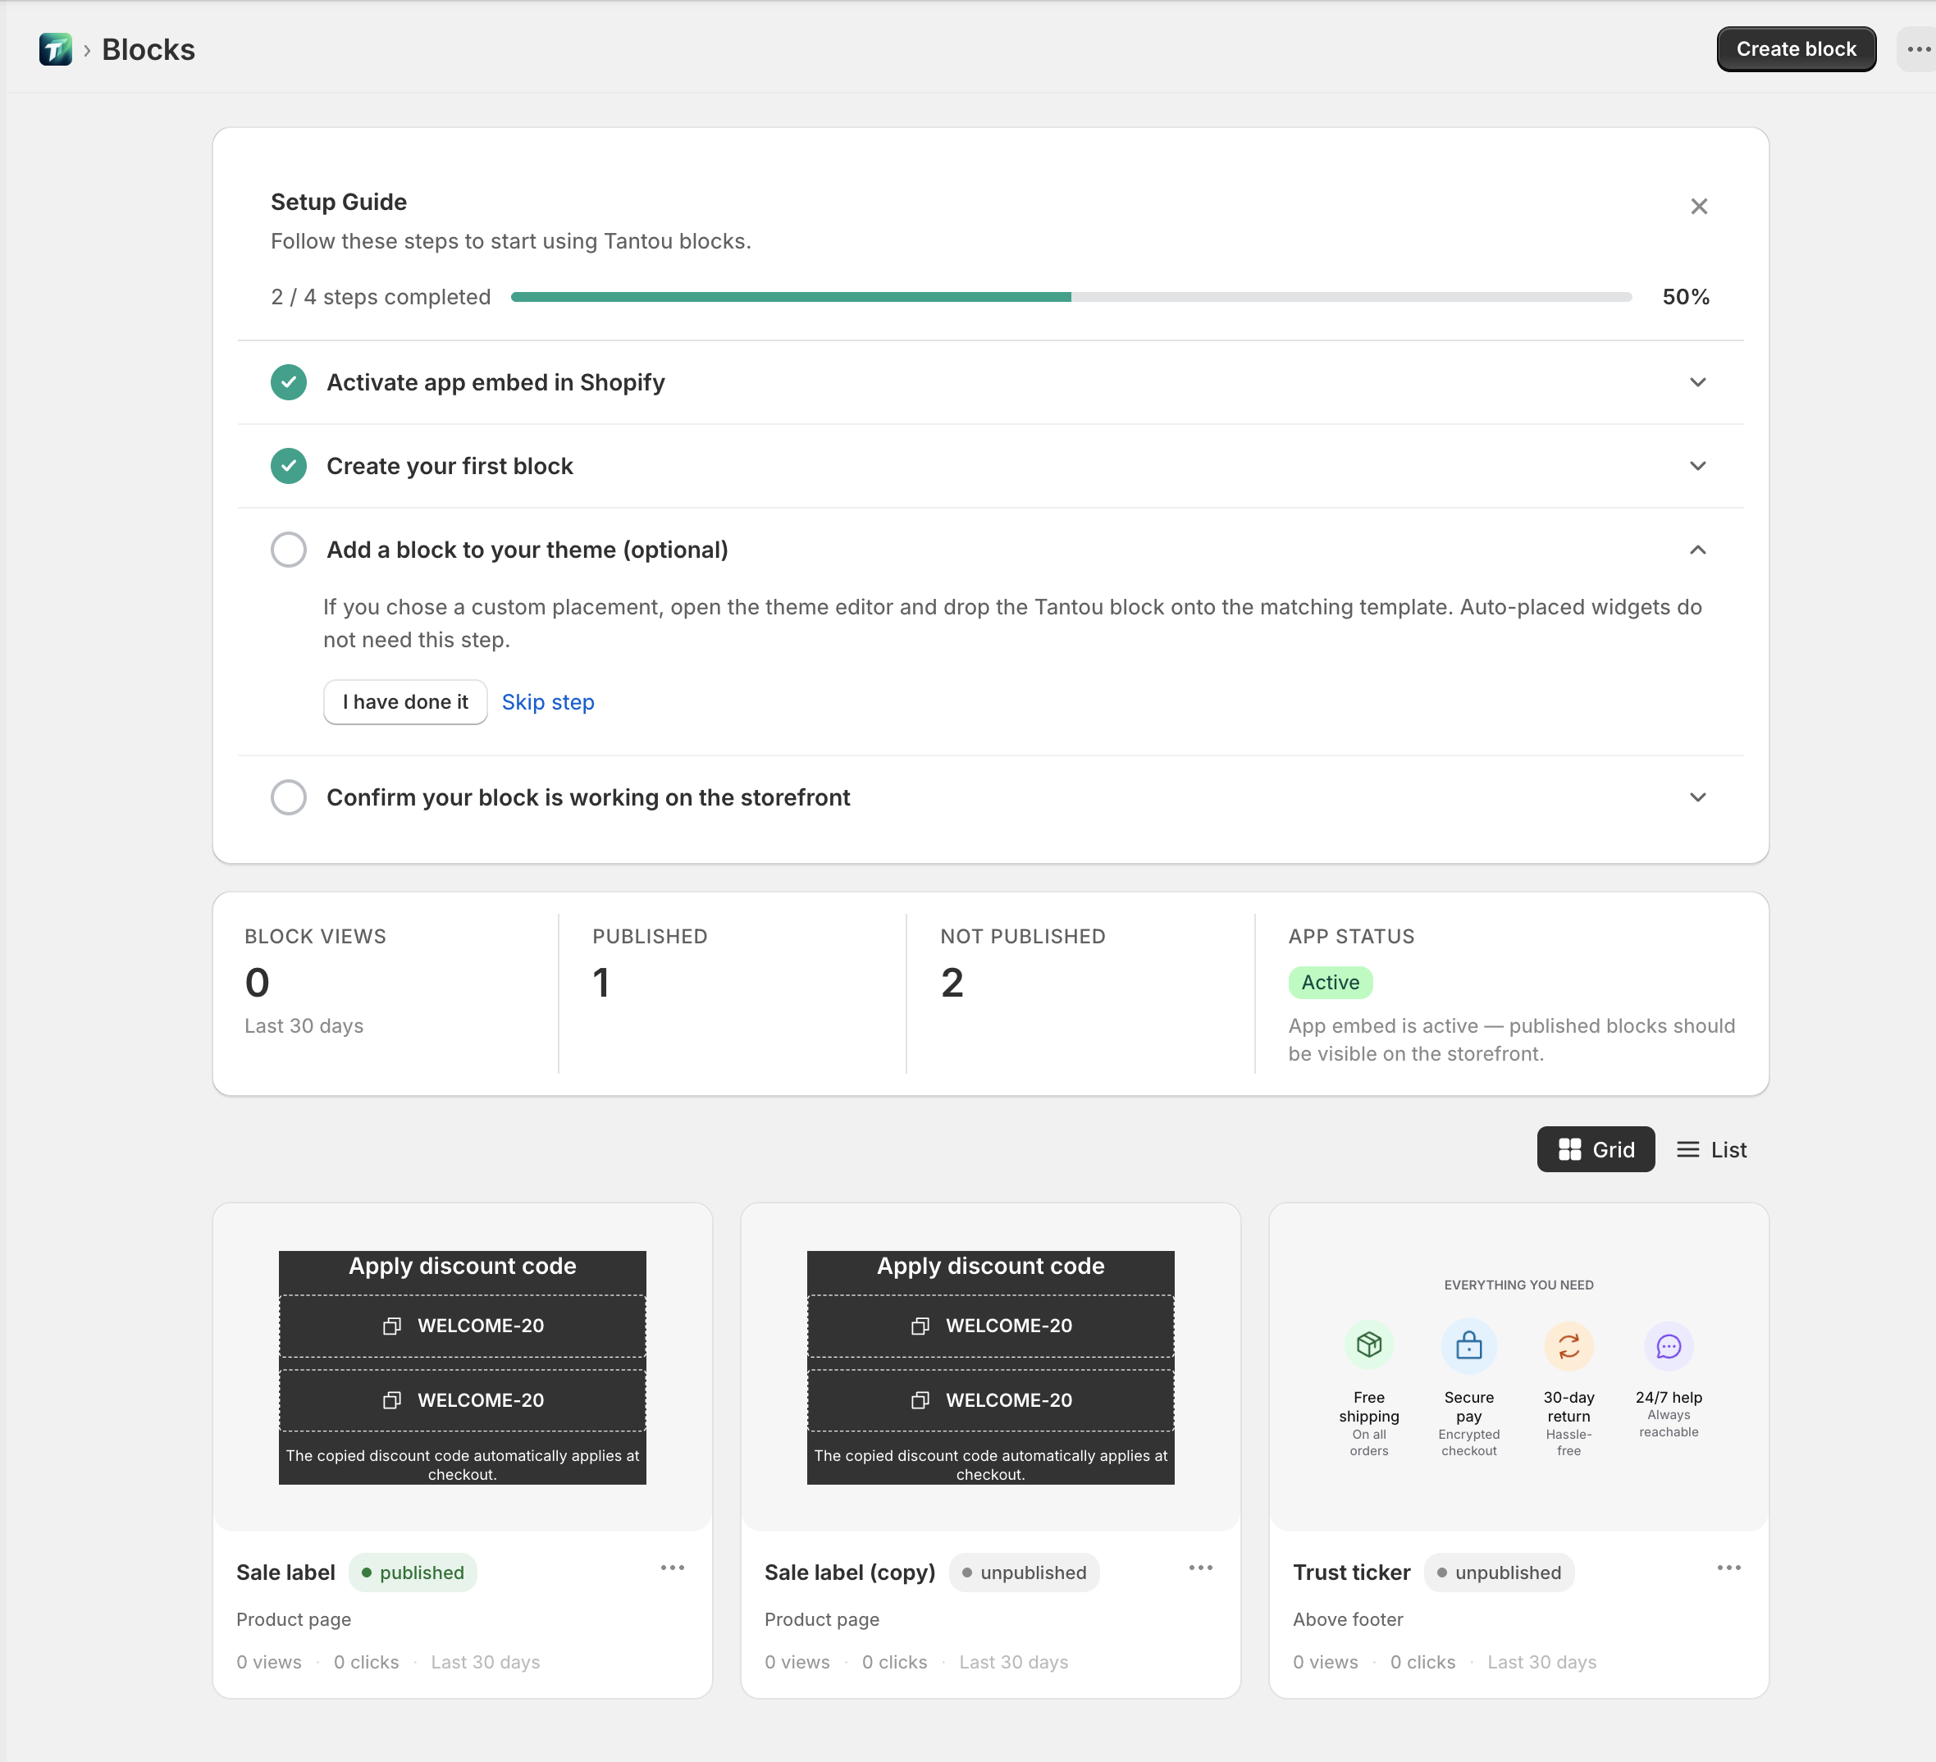Viewport: 1936px width, 1762px height.
Task: Open the Sale label (copy) block title
Action: click(x=849, y=1573)
